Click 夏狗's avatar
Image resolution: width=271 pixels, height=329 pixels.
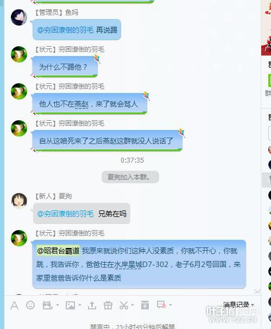19,201
